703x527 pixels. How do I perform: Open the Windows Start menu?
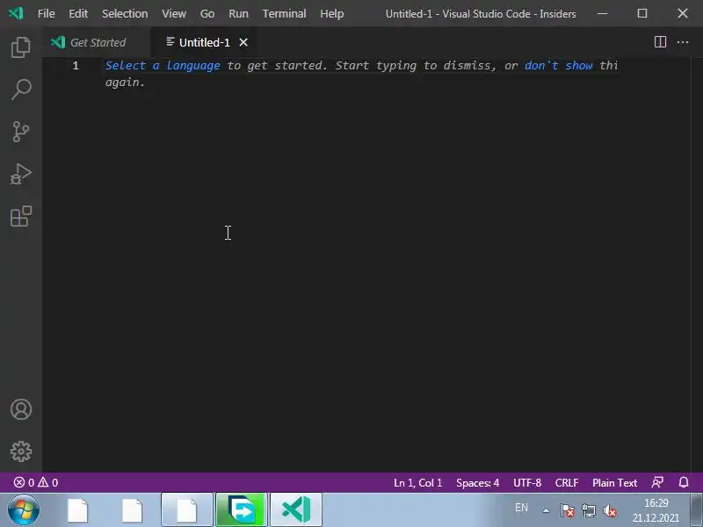24,509
